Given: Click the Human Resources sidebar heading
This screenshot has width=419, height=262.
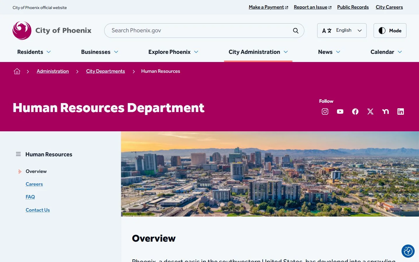Looking at the screenshot, I should [x=49, y=155].
